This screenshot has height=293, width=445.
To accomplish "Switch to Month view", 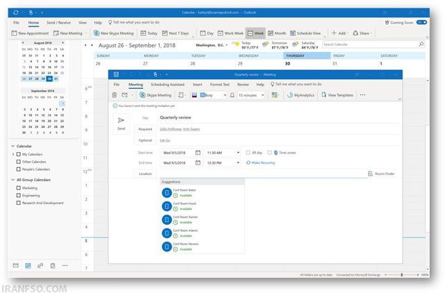I will tap(277, 33).
